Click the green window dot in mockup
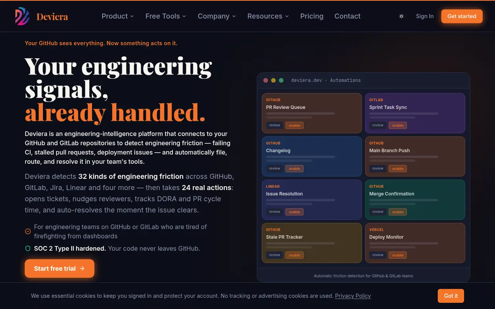 coord(281,80)
